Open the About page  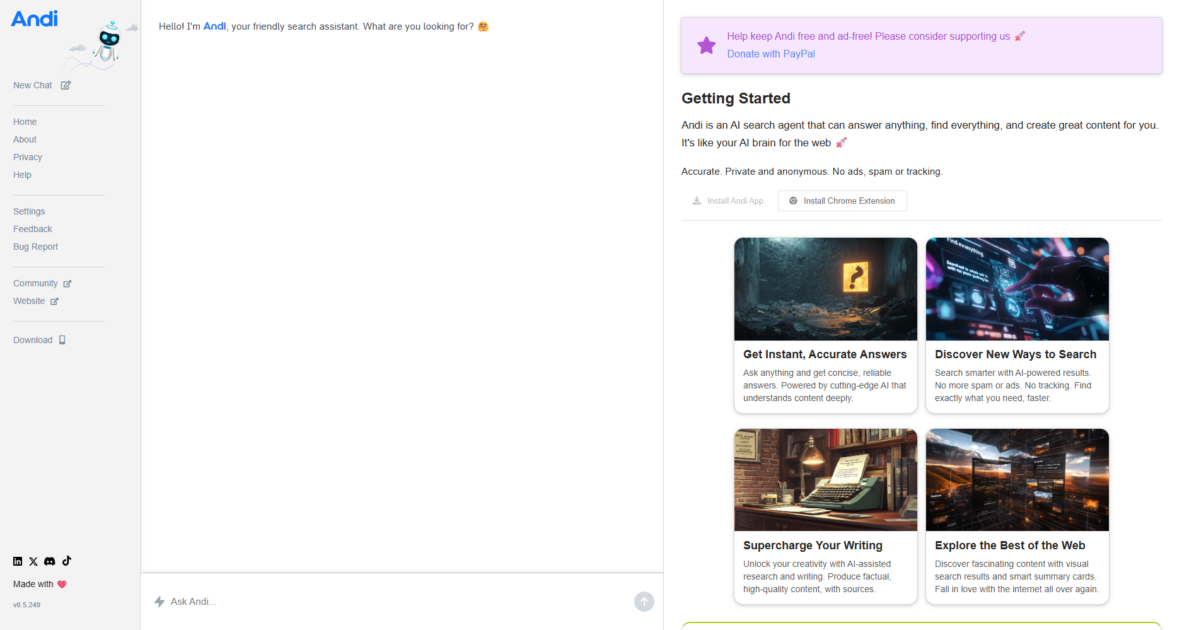[25, 139]
